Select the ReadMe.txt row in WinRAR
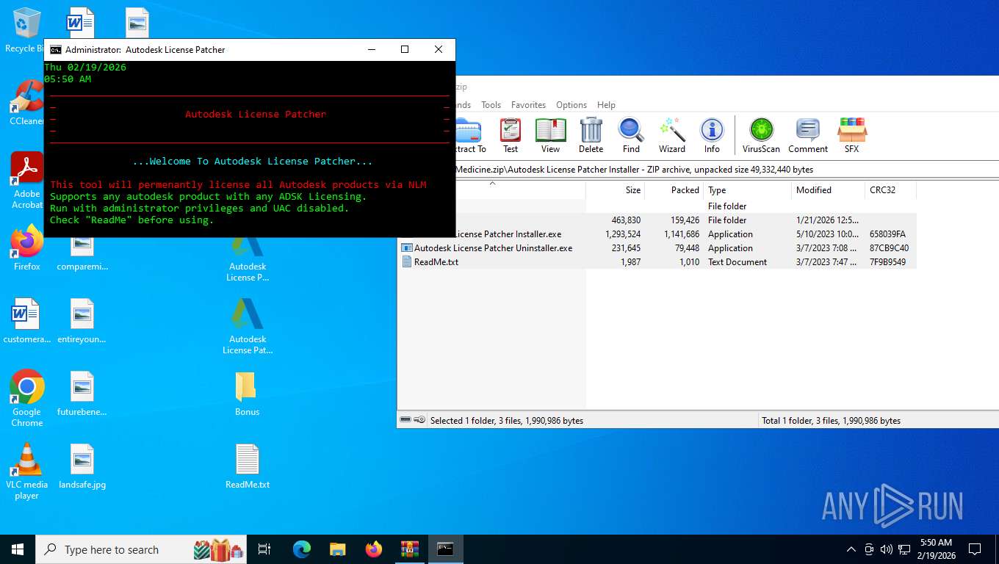This screenshot has height=564, width=999. 657,262
